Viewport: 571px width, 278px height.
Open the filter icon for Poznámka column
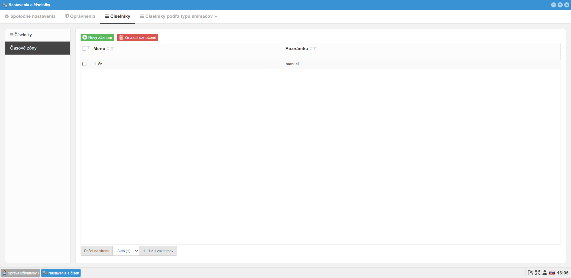pyautogui.click(x=315, y=49)
